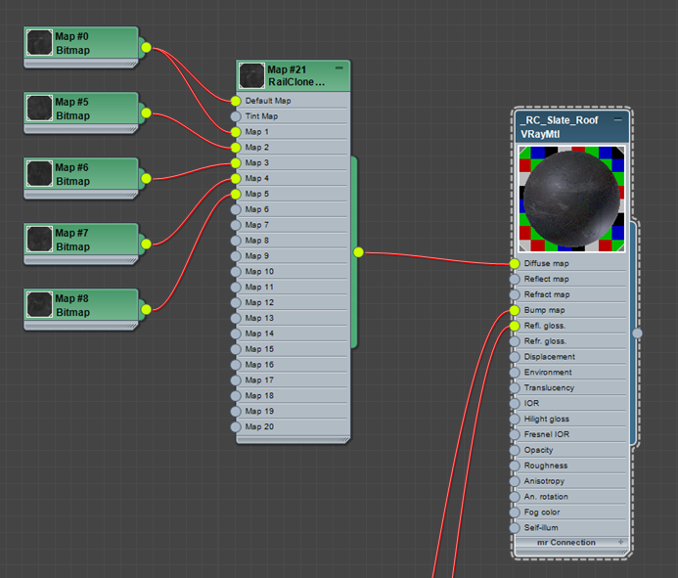Click the Tint Map input socket
678x578 pixels.
pyautogui.click(x=236, y=116)
